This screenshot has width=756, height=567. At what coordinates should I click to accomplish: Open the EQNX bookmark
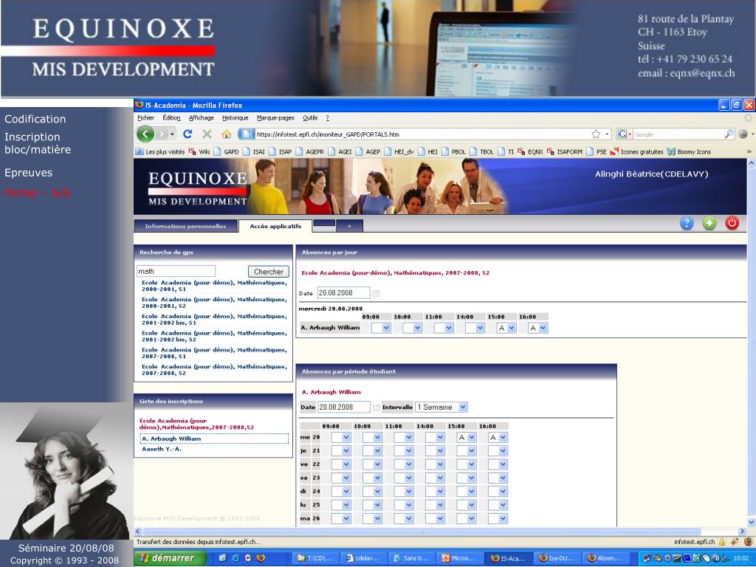tap(530, 151)
